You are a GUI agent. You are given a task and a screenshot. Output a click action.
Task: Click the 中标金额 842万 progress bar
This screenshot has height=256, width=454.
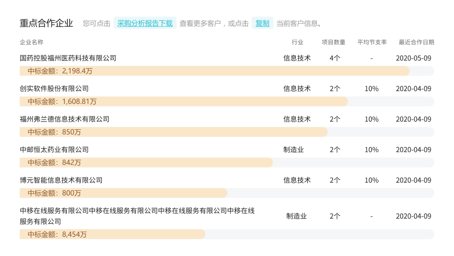pyautogui.click(x=146, y=162)
